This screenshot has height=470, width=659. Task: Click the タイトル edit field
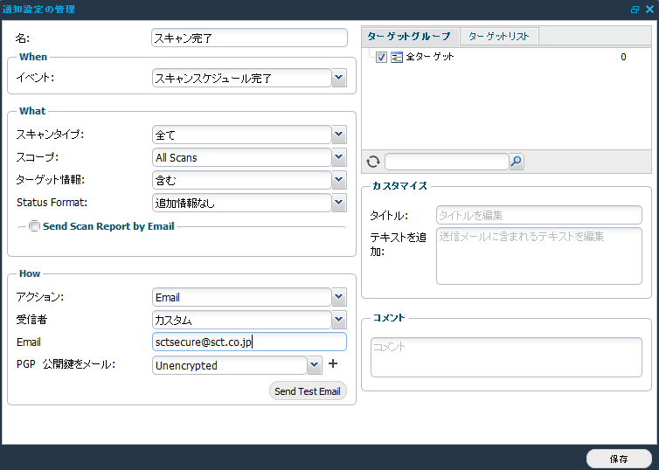tap(538, 215)
